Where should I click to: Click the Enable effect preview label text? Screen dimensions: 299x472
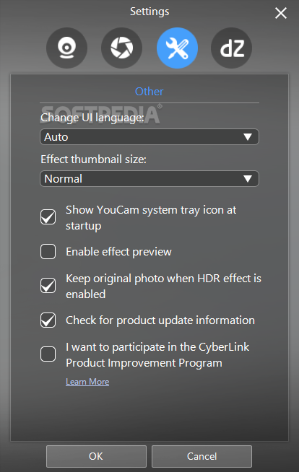pyautogui.click(x=118, y=252)
